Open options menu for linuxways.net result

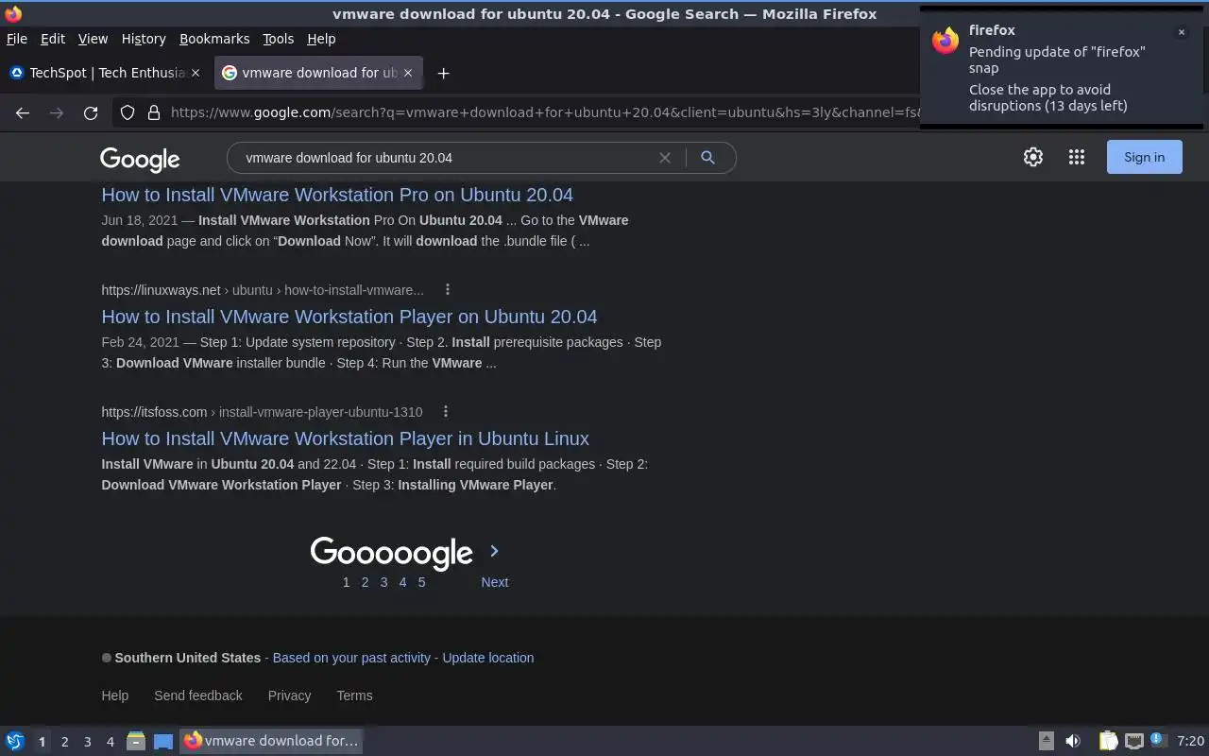tap(448, 290)
